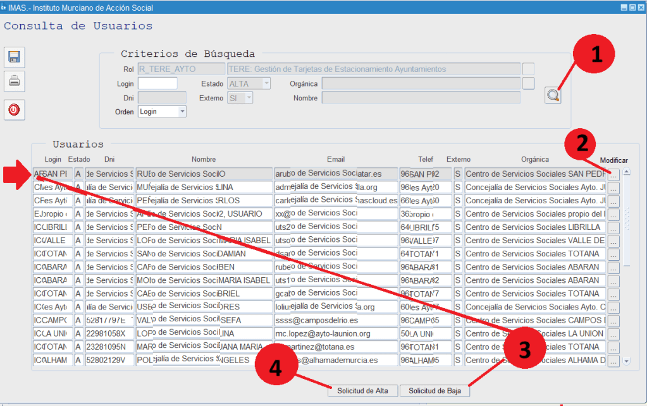Click Modificar button for ALHAMA row
This screenshot has height=406, width=647.
pyautogui.click(x=613, y=361)
